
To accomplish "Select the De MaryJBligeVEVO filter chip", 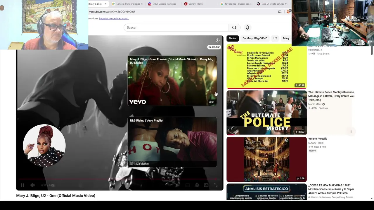I will [255, 38].
